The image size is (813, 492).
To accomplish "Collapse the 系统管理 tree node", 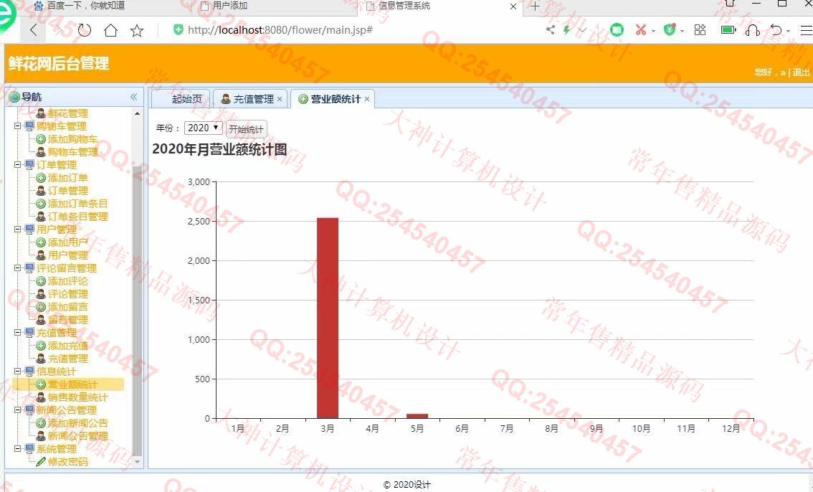I will pos(18,448).
